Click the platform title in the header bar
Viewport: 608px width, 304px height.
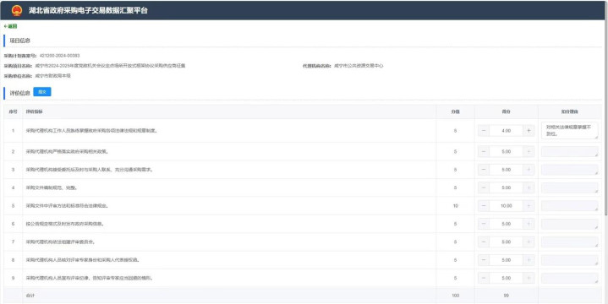tap(88, 10)
